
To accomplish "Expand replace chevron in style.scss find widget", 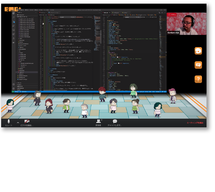I will (x=124, y=17).
